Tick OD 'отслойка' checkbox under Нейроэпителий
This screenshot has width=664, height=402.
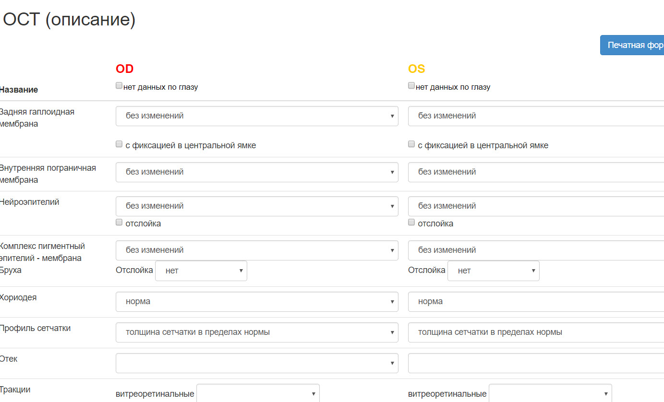[119, 223]
